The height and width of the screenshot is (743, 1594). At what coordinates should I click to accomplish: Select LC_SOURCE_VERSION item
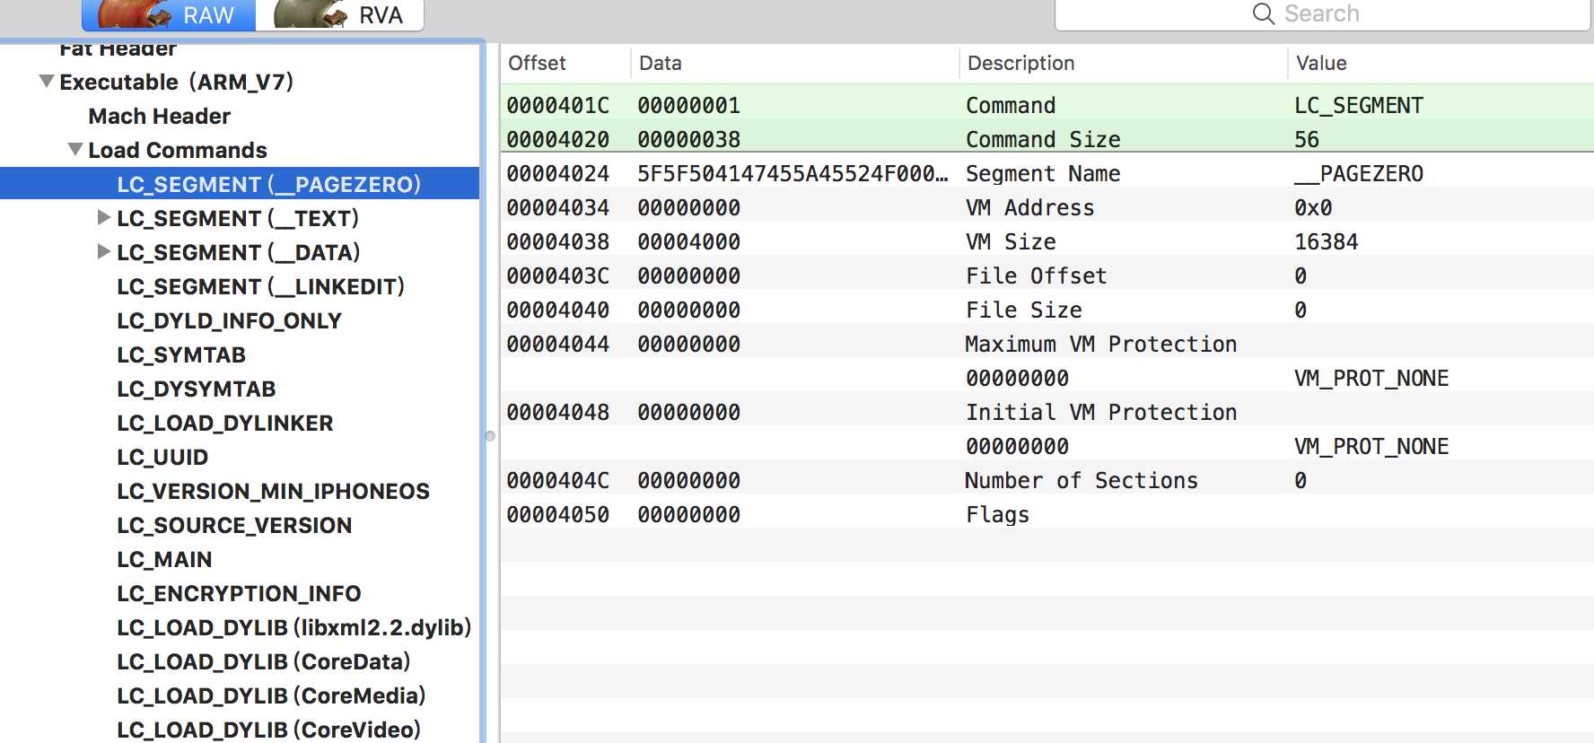click(234, 525)
